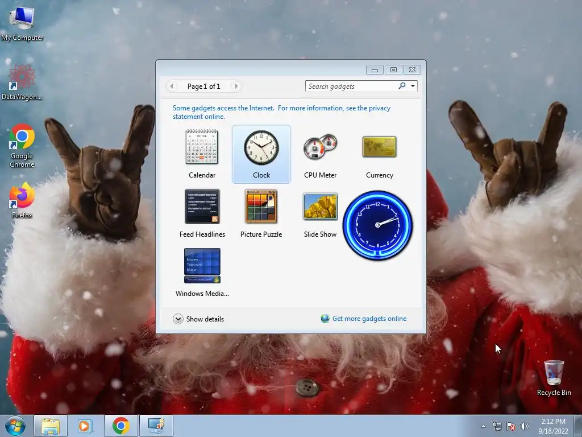Pick the Windows Media Center gadget
Screen dimensions: 582x437
pyautogui.click(x=202, y=273)
